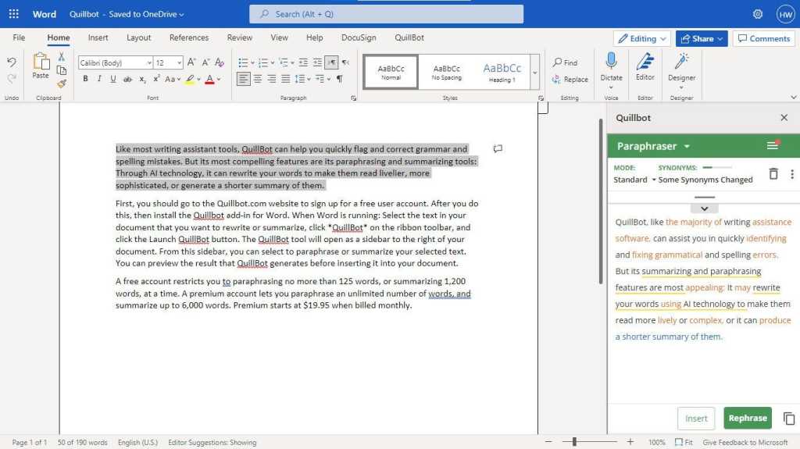Toggle bold formatting
The height and width of the screenshot is (449, 800).
coord(85,79)
